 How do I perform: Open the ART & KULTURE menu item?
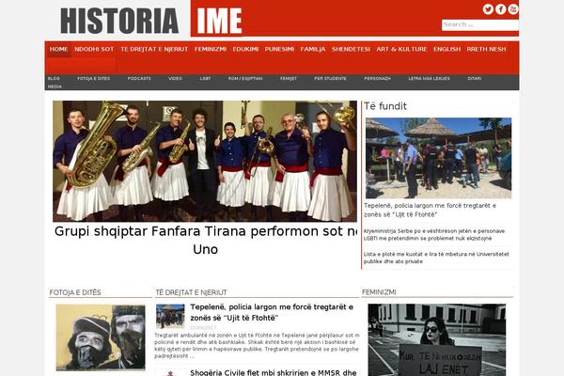point(401,49)
